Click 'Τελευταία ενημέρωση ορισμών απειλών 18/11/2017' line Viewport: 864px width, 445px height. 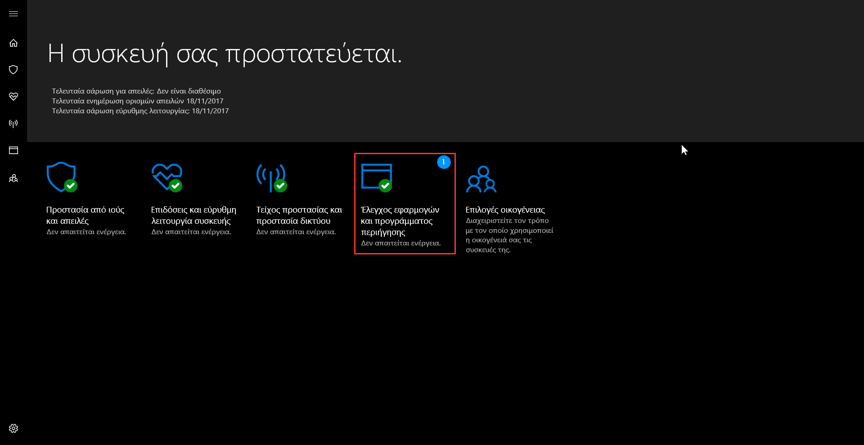(138, 101)
